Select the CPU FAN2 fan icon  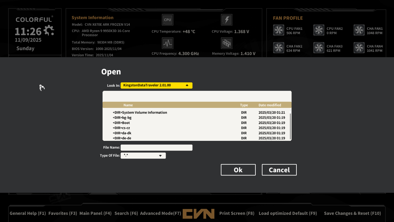(319, 30)
